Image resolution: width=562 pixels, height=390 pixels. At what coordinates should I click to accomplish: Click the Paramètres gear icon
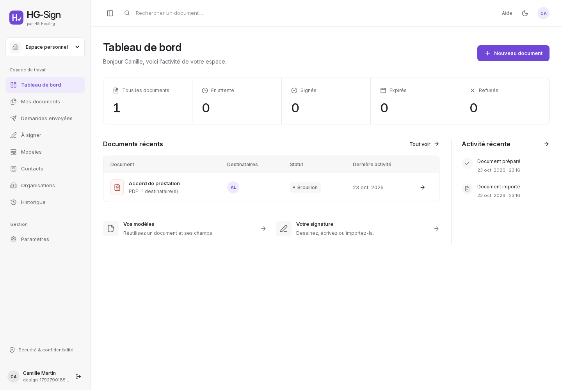coord(14,239)
